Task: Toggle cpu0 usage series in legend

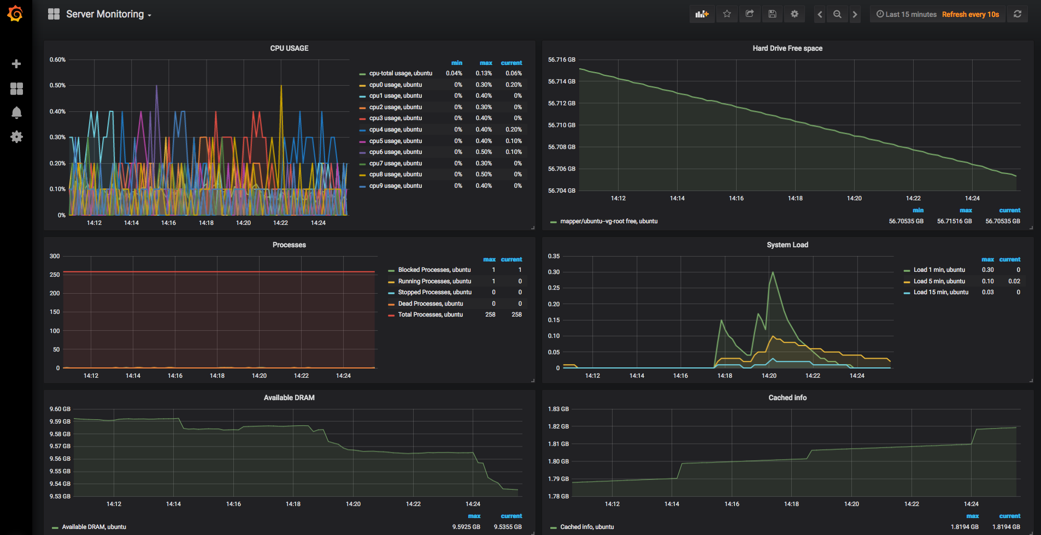Action: click(x=396, y=85)
